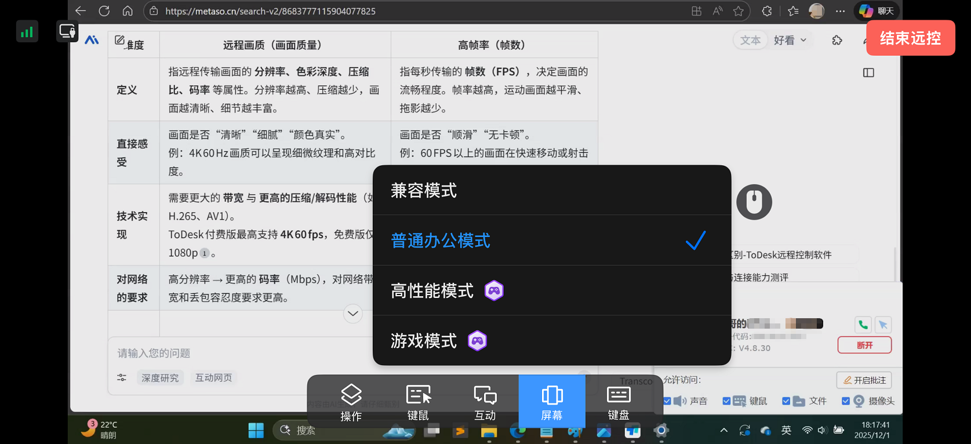
Task: Click the citation badge 1 after 1080p
Action: 204,253
